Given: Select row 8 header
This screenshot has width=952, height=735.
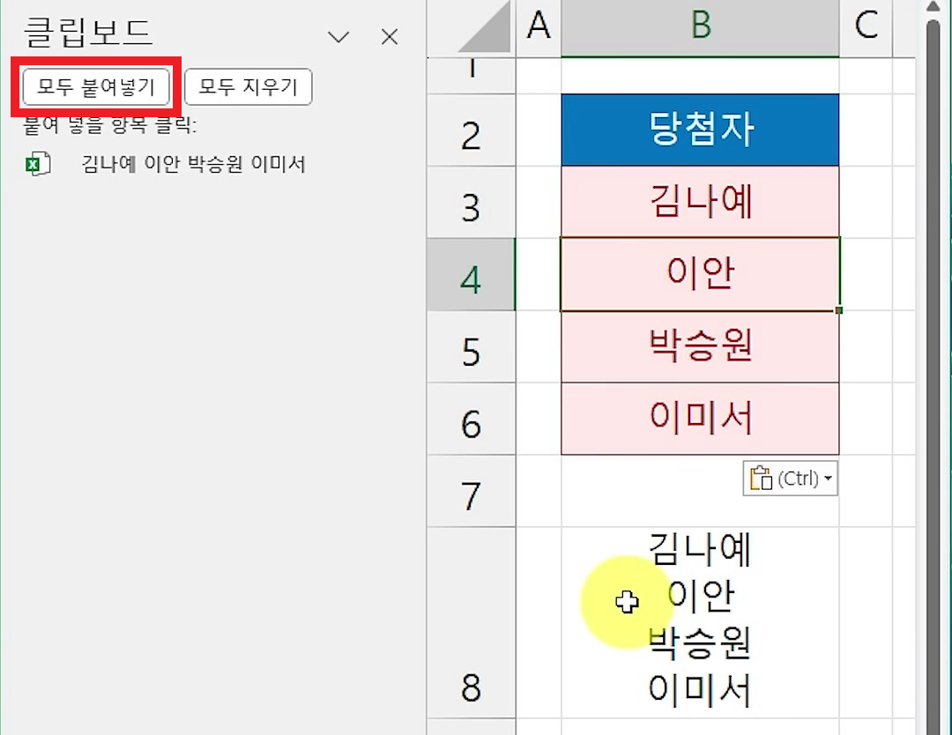Looking at the screenshot, I should pos(471,623).
